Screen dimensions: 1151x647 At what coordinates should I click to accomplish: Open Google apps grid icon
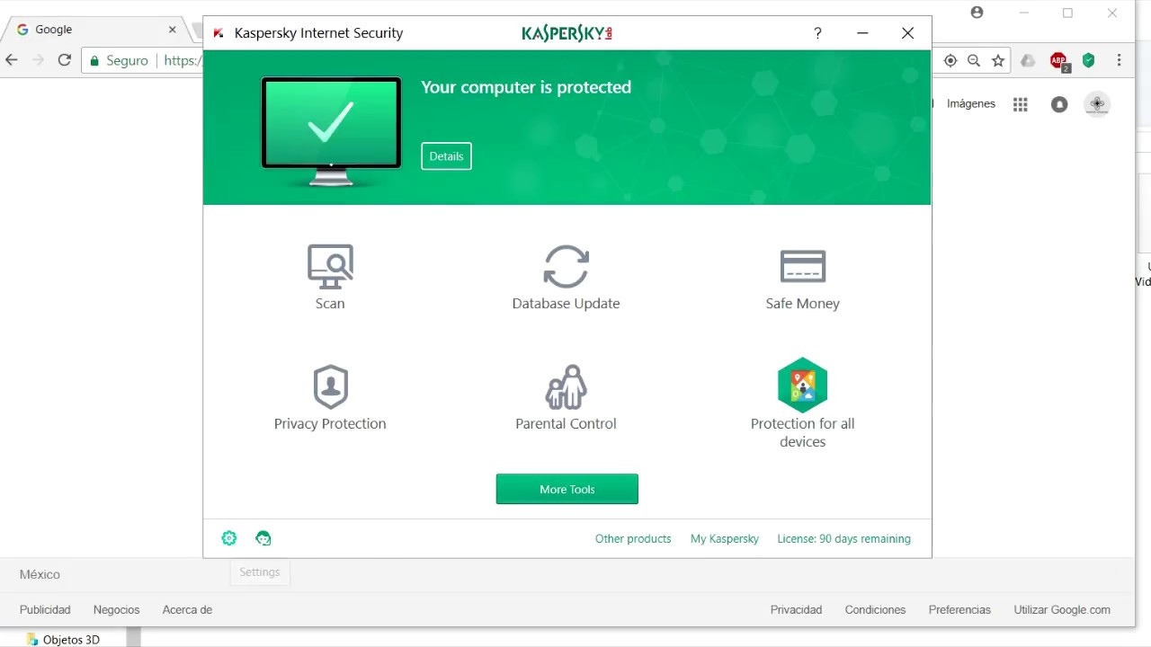1020,104
